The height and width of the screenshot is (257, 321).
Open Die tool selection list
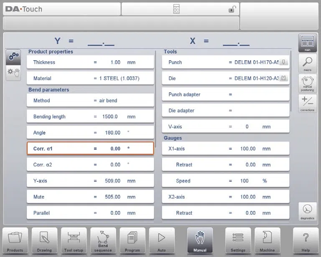(x=283, y=78)
